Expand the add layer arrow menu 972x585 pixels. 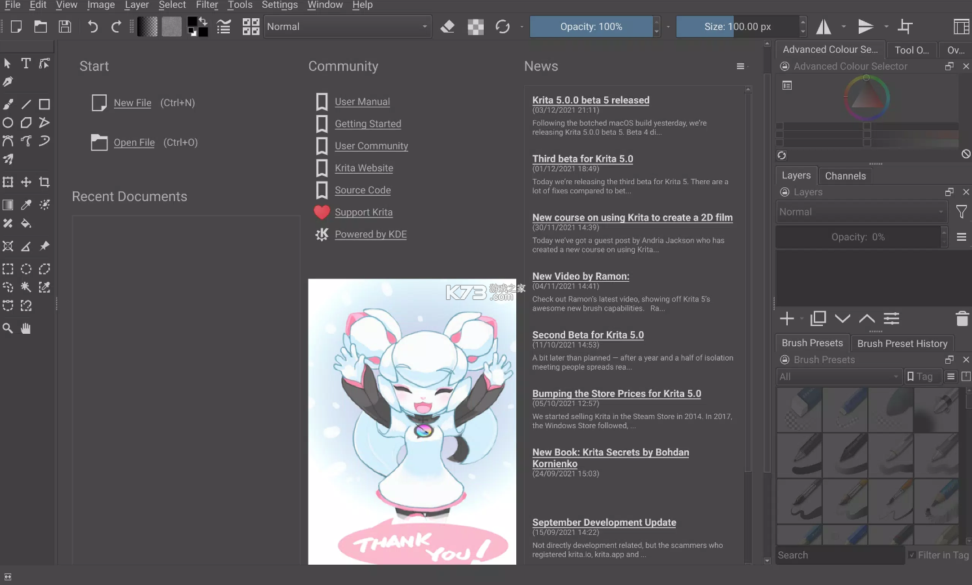tap(801, 319)
